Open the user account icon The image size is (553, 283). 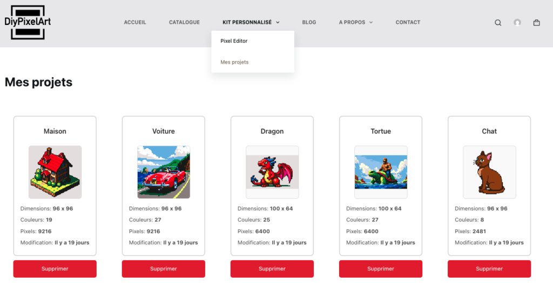[x=517, y=23]
